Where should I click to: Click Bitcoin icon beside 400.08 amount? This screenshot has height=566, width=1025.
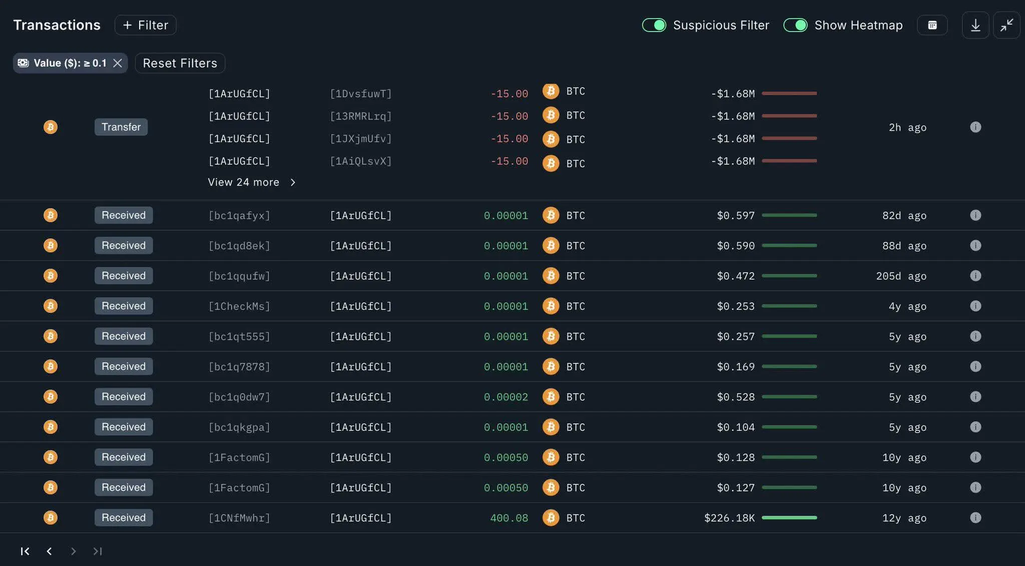tap(551, 517)
